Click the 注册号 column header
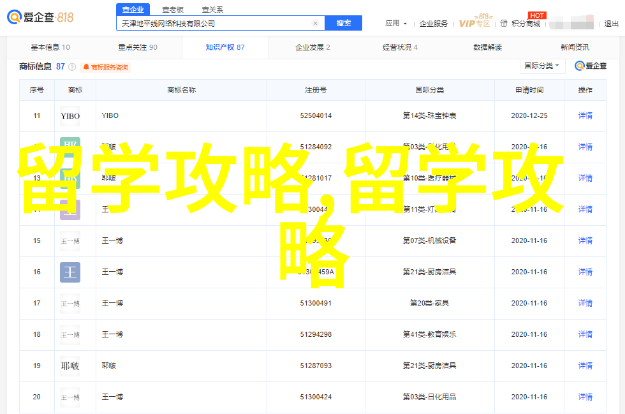Screen dimensions: 625x414 (316, 90)
